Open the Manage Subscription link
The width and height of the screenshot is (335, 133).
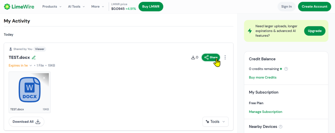(x=266, y=112)
